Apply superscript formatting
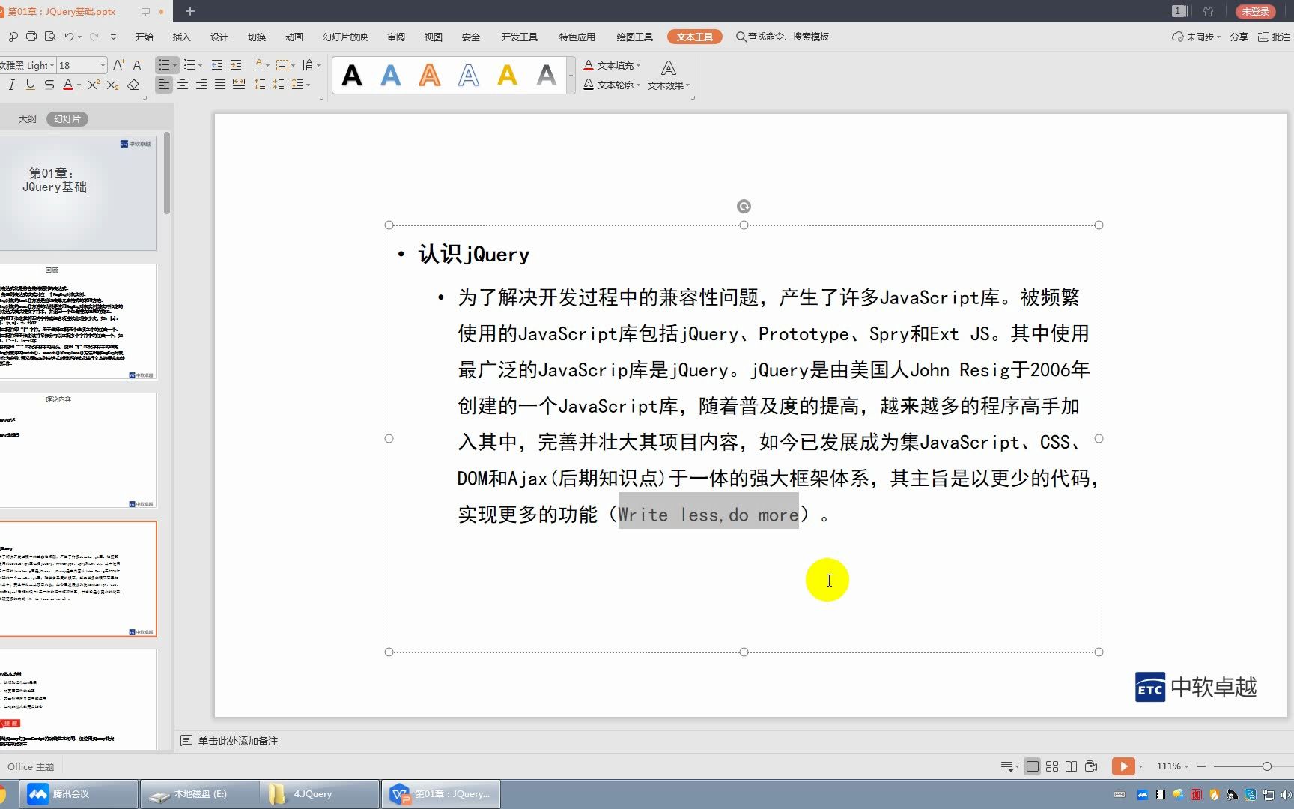Screen dimensions: 1294x809 tap(94, 85)
